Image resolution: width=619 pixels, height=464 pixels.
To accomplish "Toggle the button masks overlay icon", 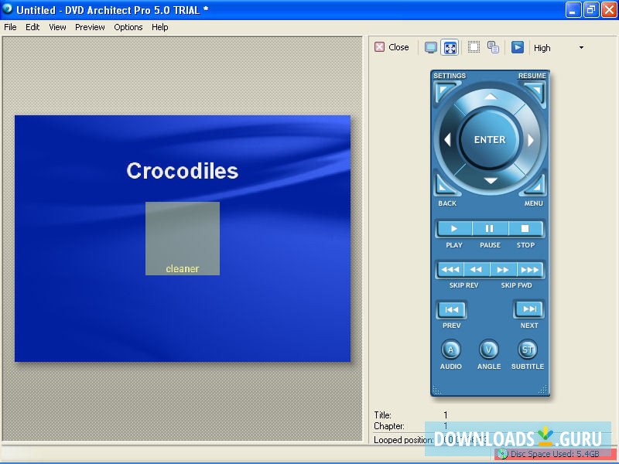I will click(474, 47).
